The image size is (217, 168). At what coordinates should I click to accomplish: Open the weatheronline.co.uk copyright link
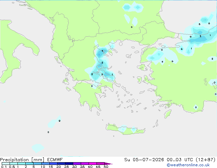(188, 165)
